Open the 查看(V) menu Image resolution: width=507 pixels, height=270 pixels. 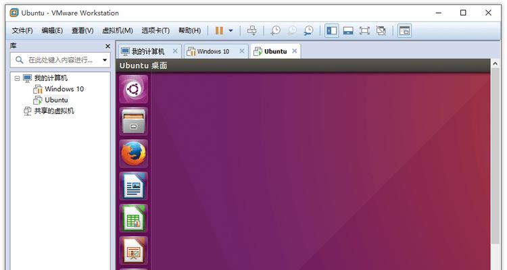pos(82,30)
